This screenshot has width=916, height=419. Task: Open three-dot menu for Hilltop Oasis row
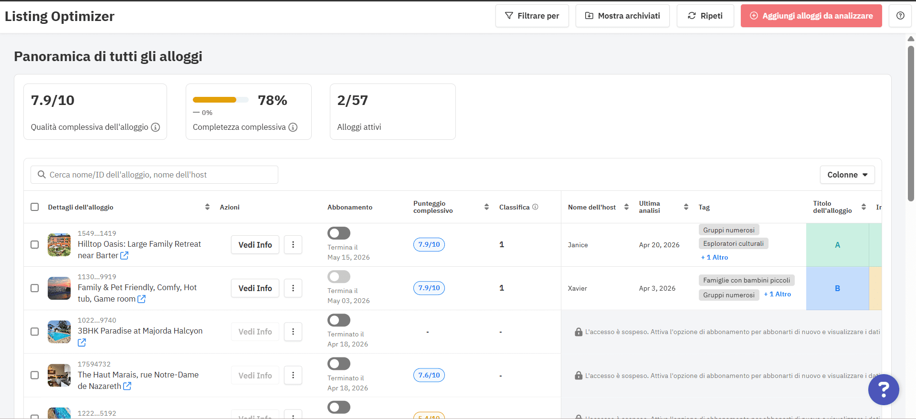[293, 244]
